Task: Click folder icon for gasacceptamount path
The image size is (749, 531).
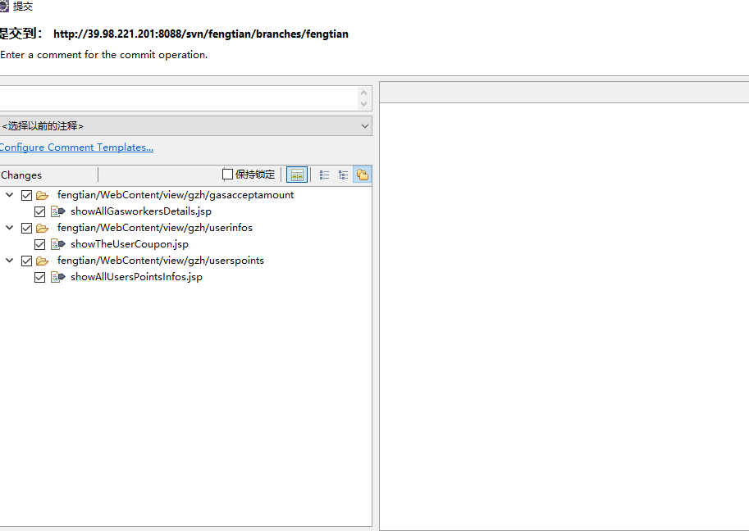Action: [x=42, y=195]
